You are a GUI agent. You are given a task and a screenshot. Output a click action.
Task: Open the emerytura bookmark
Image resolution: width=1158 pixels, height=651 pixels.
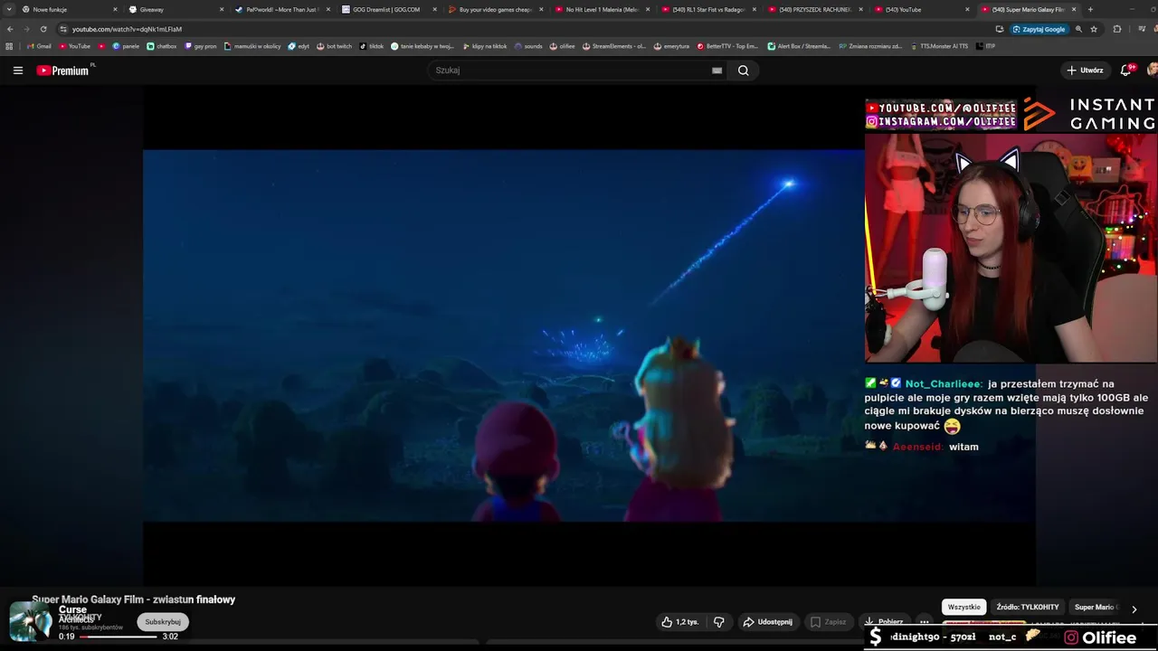coord(670,46)
